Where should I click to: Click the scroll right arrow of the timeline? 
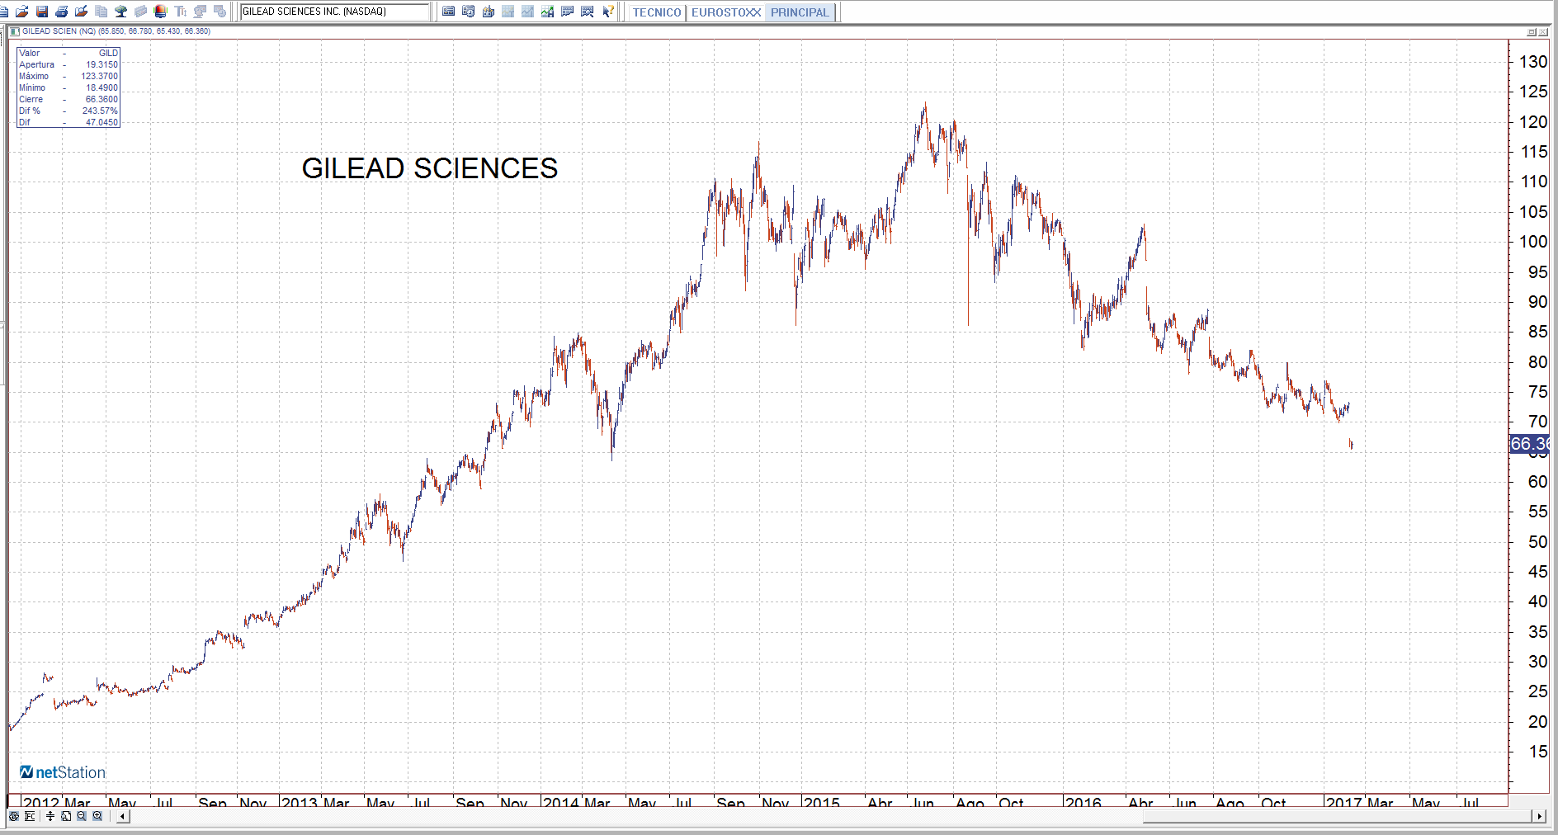[x=1539, y=816]
